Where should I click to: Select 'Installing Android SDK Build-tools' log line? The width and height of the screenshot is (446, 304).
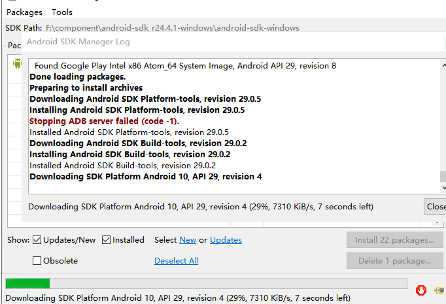[x=130, y=155]
